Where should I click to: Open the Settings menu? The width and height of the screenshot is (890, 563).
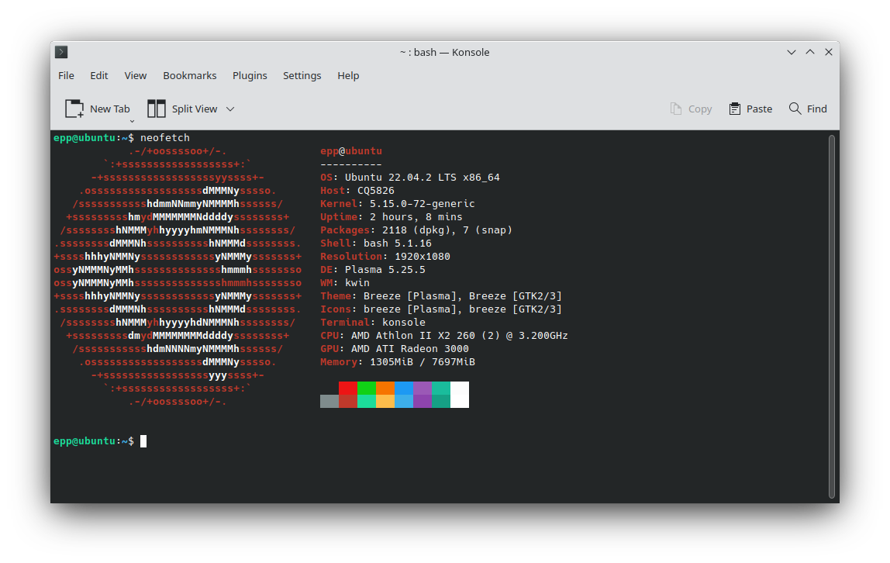pyautogui.click(x=302, y=75)
